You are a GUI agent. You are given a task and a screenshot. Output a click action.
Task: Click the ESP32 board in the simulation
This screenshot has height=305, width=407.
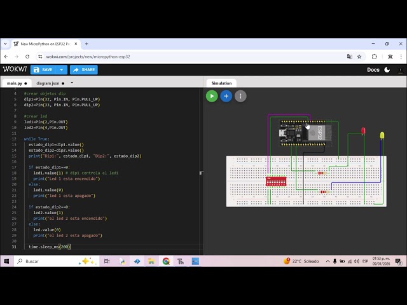306,133
